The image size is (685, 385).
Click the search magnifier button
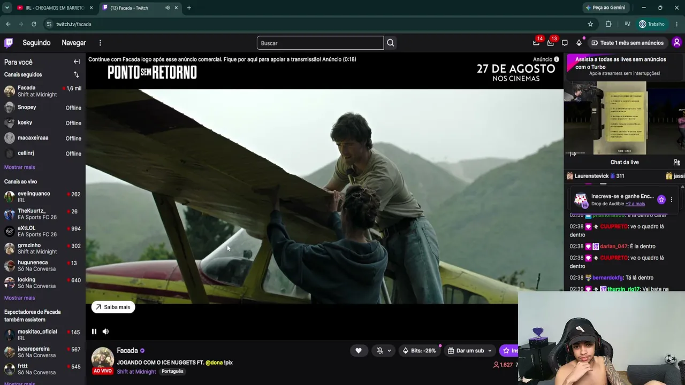[x=391, y=43]
